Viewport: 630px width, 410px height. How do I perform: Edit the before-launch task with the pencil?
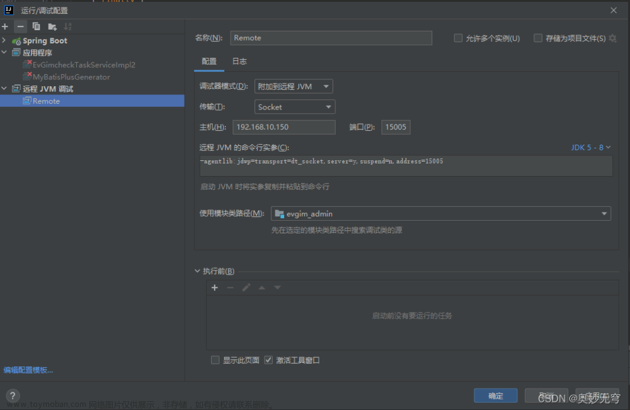246,287
